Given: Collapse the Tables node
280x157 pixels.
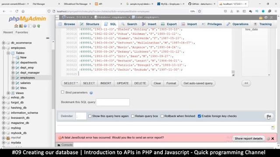Looking at the screenshot, I should [x=8, y=53].
